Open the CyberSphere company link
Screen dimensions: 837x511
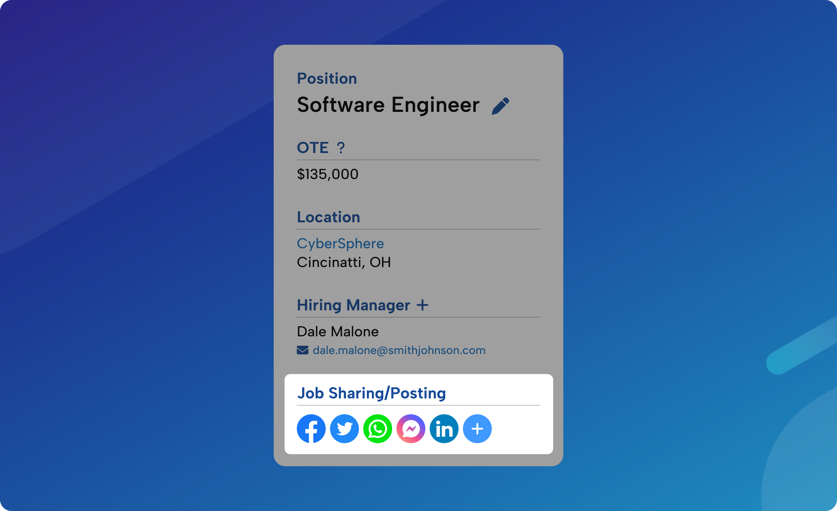[x=340, y=244]
